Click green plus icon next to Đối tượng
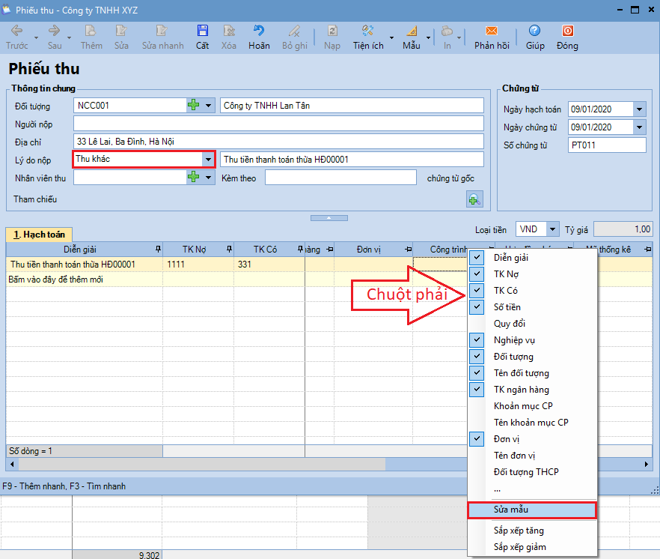This screenshot has width=660, height=559. pos(194,106)
